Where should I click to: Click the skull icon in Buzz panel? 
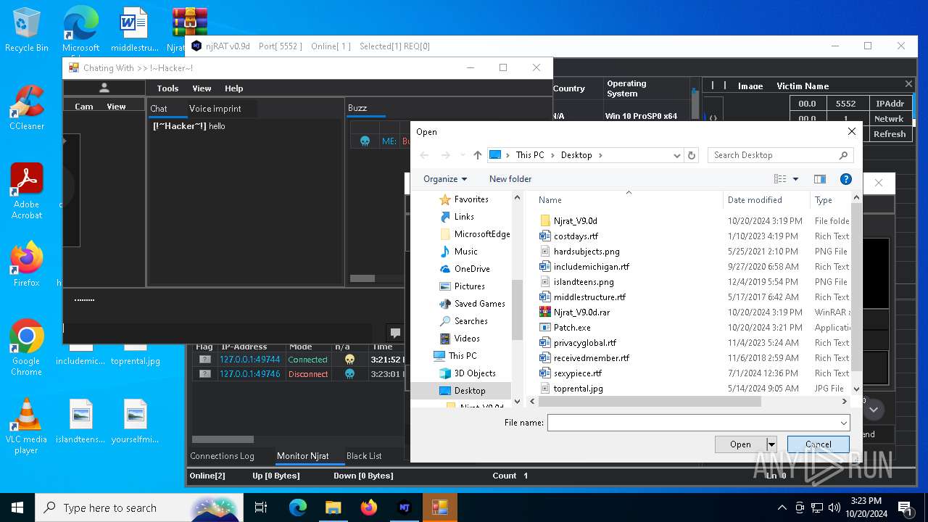(x=365, y=141)
